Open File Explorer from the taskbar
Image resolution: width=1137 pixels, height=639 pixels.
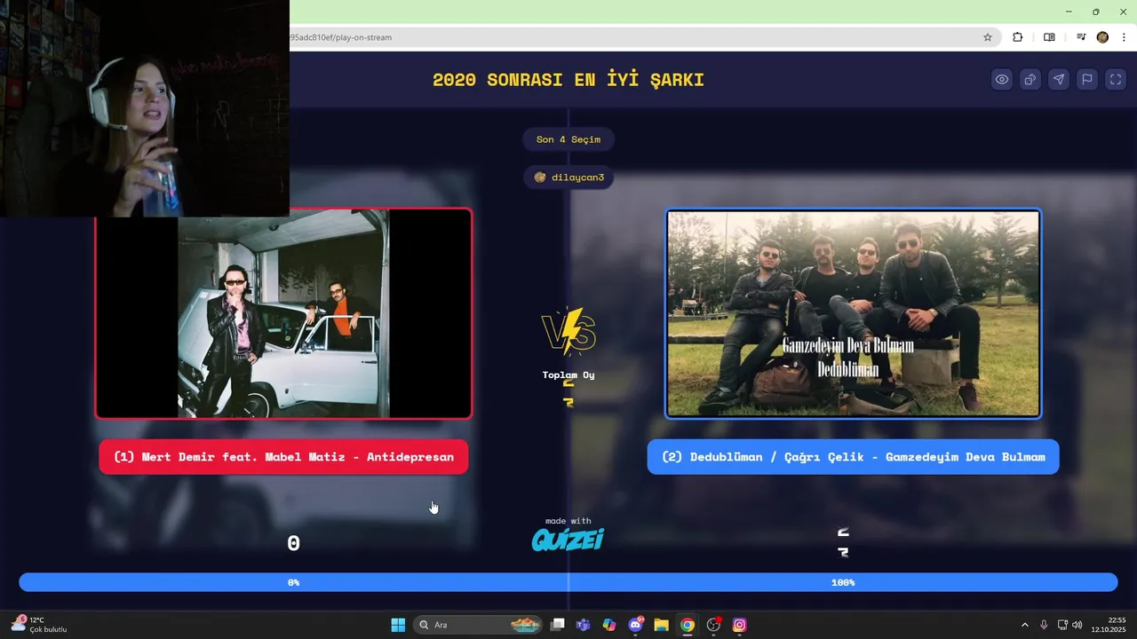(661, 625)
